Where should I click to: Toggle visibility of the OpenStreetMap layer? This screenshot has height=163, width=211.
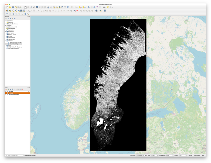point(7,95)
